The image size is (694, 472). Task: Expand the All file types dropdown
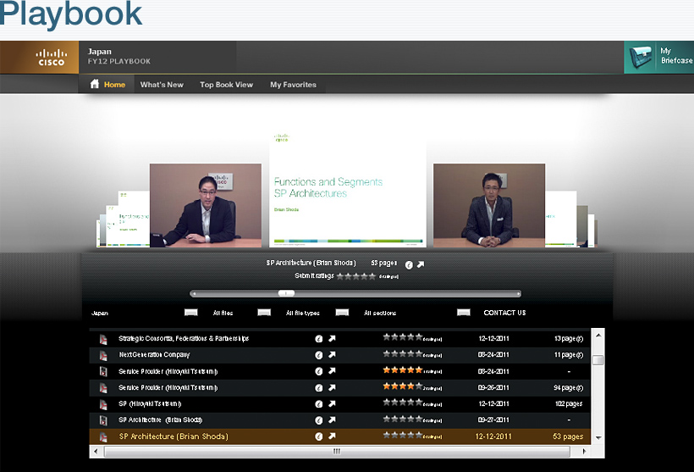click(x=342, y=313)
